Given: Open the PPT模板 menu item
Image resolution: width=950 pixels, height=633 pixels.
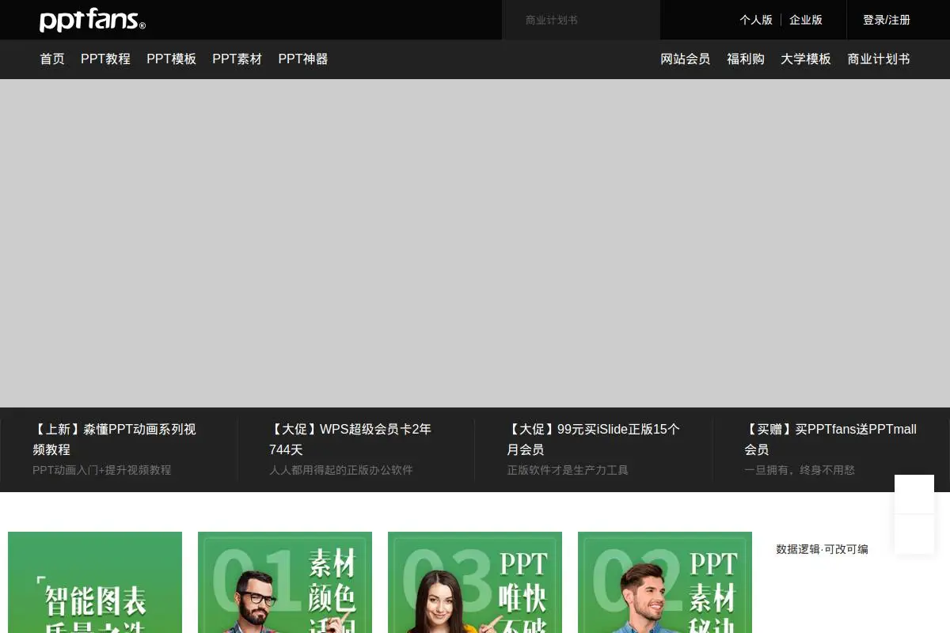Looking at the screenshot, I should [171, 59].
